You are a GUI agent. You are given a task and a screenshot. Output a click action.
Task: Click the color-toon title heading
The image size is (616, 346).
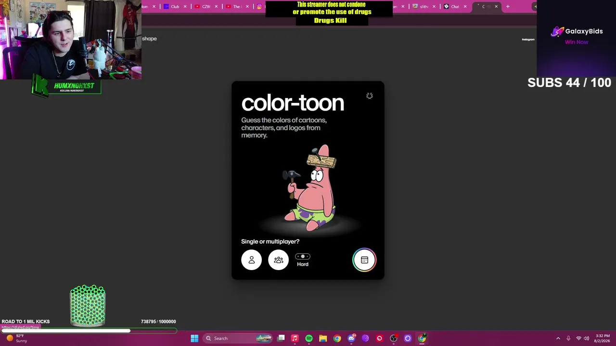click(x=293, y=103)
